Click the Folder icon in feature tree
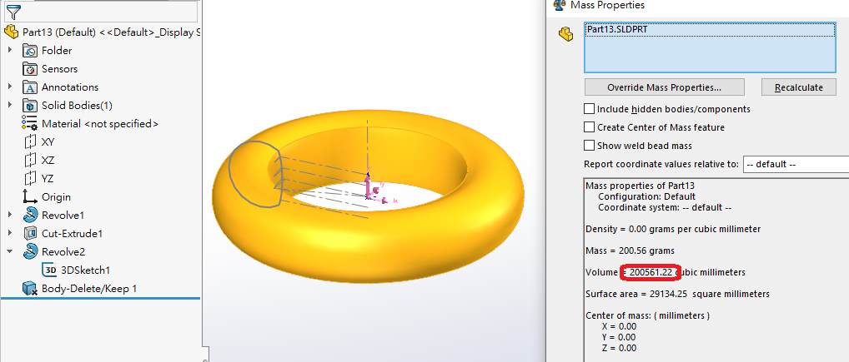The height and width of the screenshot is (362, 849). coord(29,50)
